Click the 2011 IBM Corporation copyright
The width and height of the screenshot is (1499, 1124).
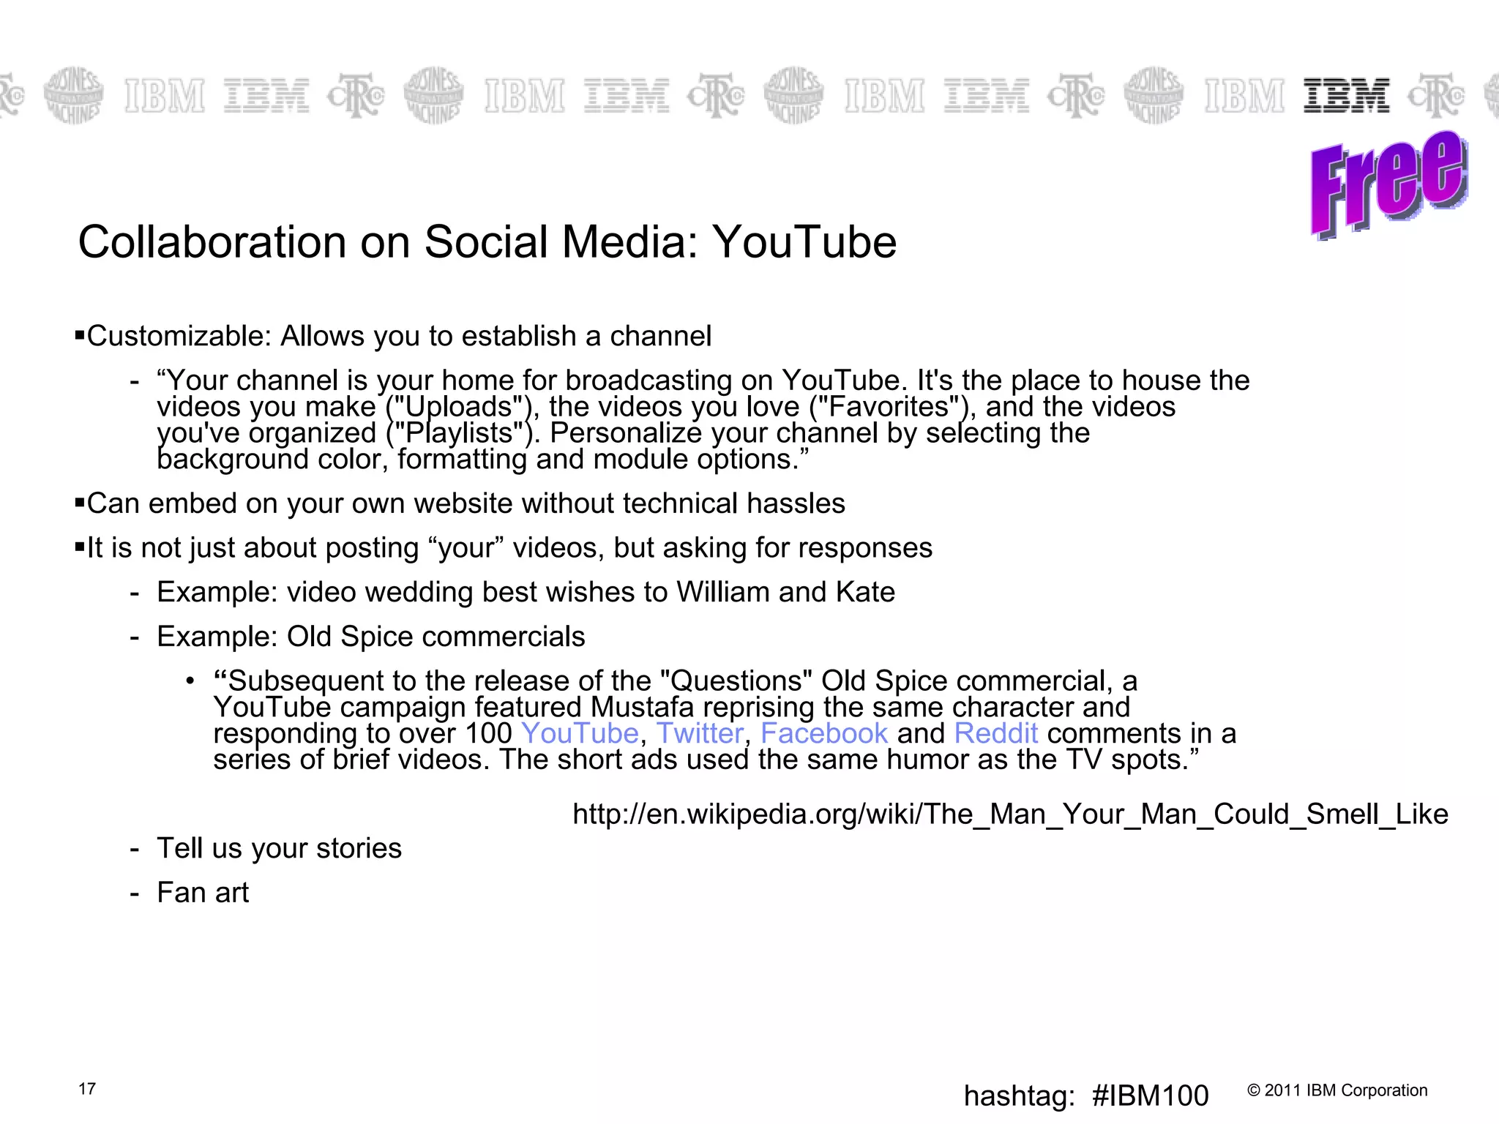[x=1337, y=1090]
